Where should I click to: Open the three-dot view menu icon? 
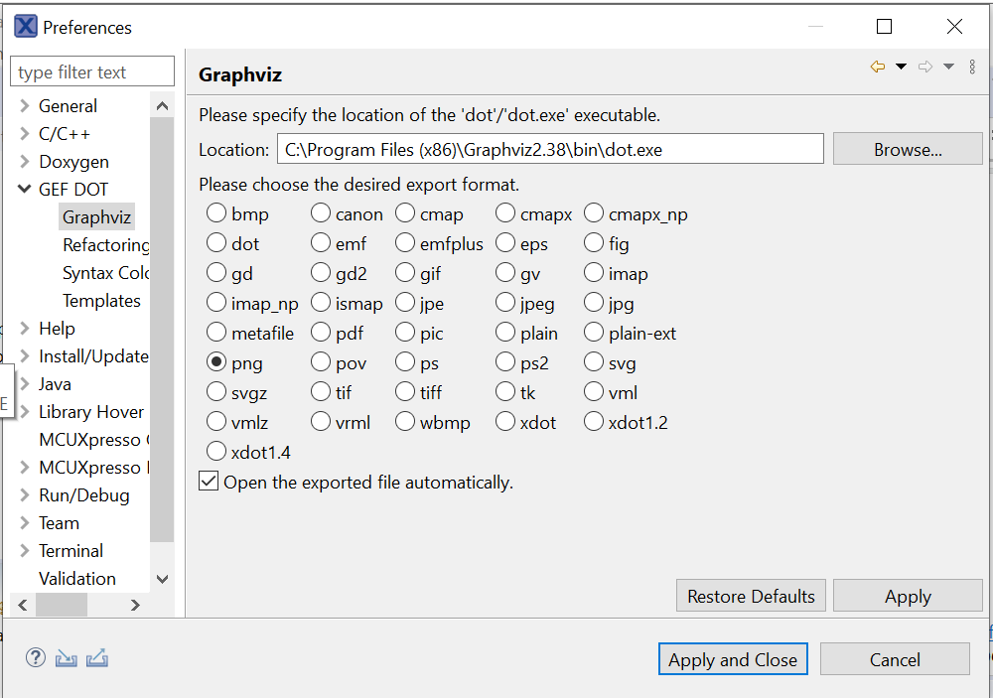coord(972,67)
